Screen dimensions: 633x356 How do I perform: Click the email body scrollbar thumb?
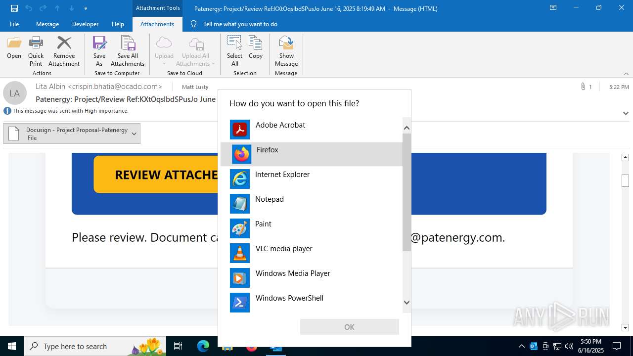pos(625,181)
